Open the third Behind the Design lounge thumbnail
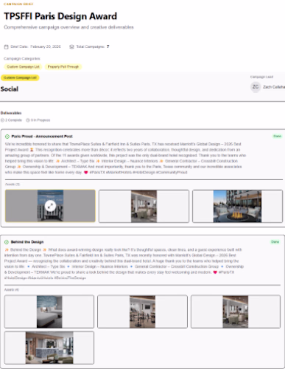This screenshot has width=285, height=369. pos(236,311)
